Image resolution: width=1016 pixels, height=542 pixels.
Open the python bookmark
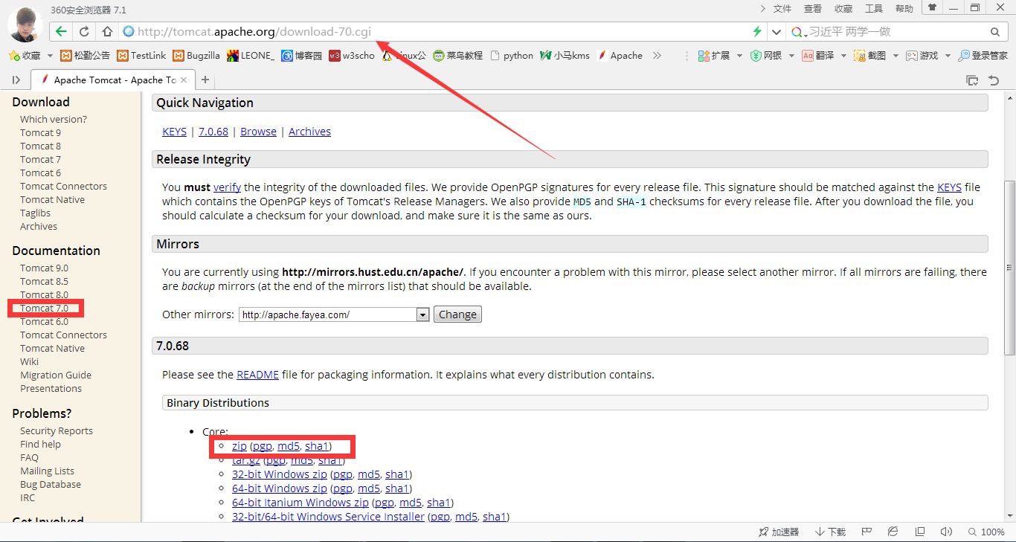[512, 56]
